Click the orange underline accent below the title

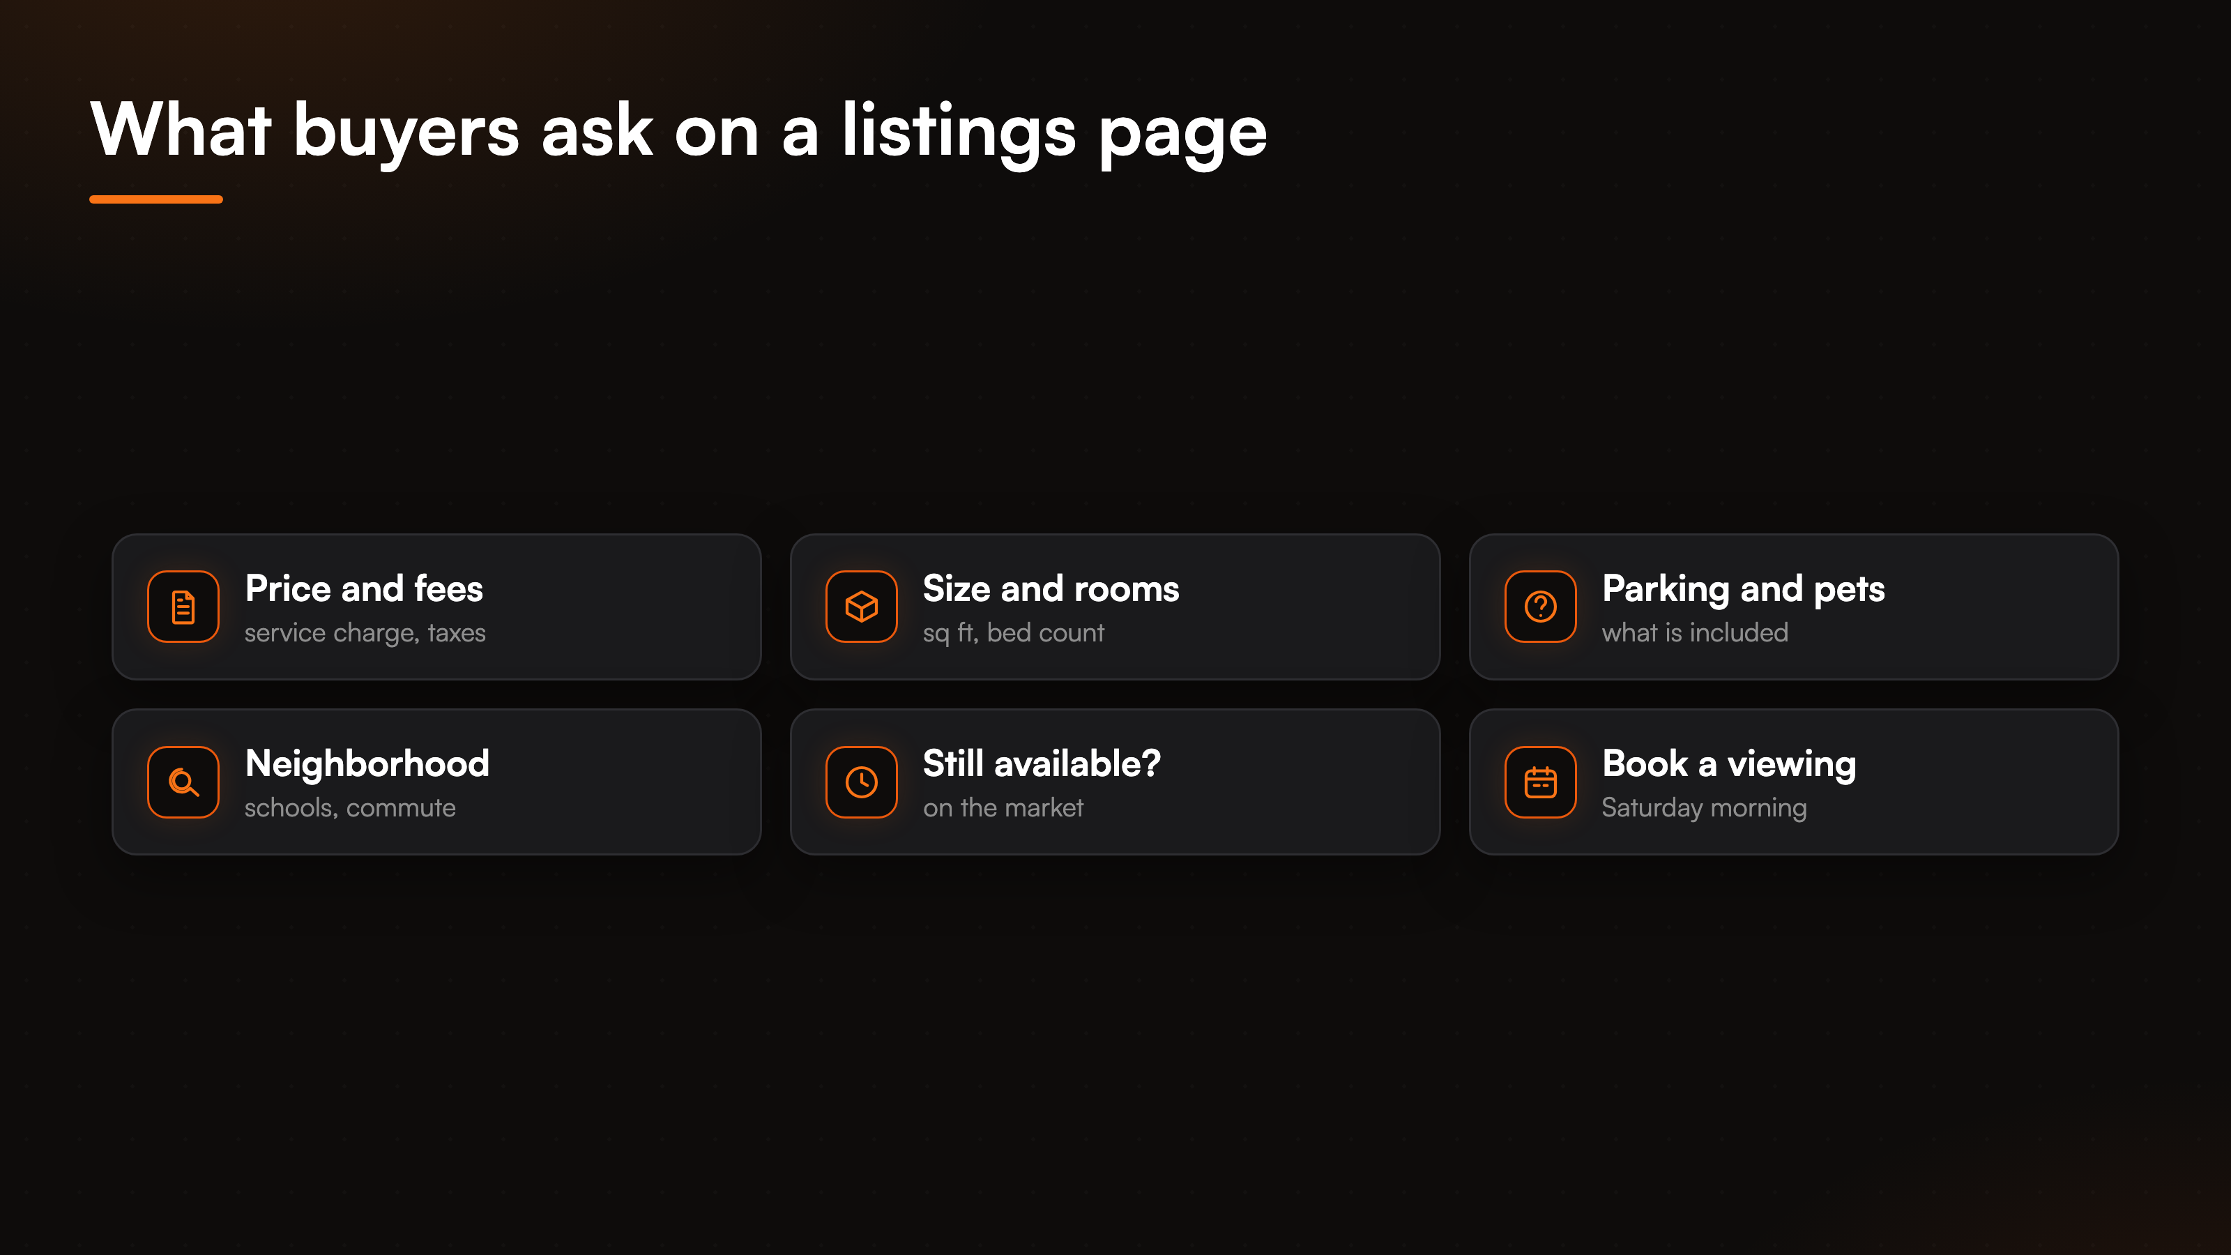tap(156, 199)
